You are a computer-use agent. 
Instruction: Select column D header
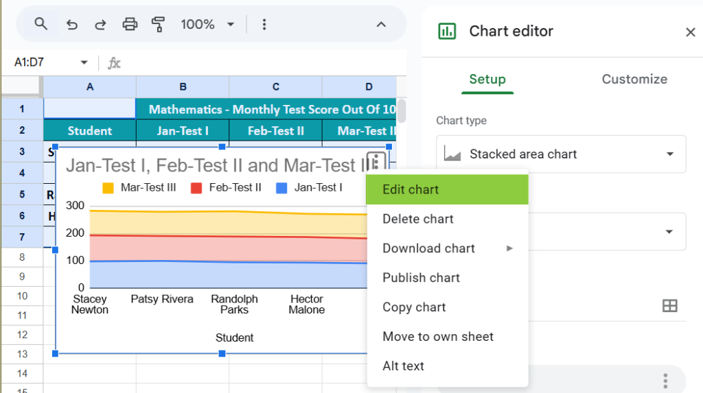click(360, 87)
